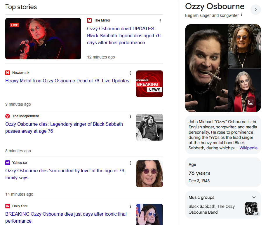Open Independent article Ozzy Osbourne dies
The image size is (268, 225).
(x=64, y=128)
